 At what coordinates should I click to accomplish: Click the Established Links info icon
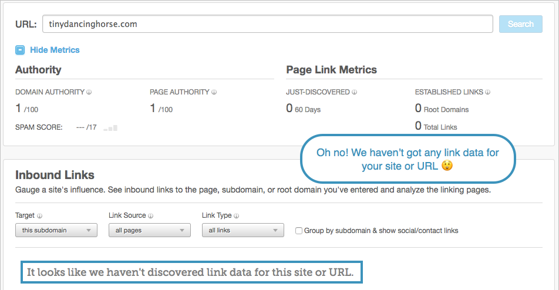(x=488, y=92)
